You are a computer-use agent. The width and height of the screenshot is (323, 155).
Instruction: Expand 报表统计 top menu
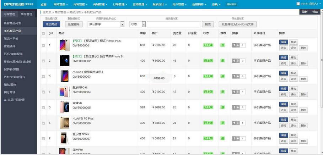point(160,4)
